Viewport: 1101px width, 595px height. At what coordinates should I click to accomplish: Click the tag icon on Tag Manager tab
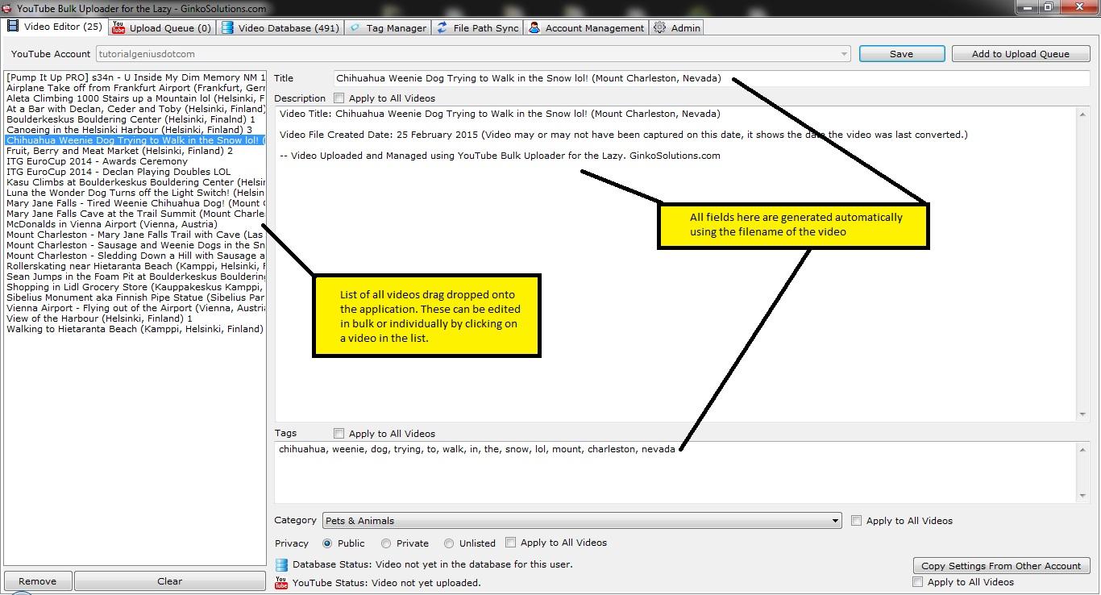pos(355,27)
